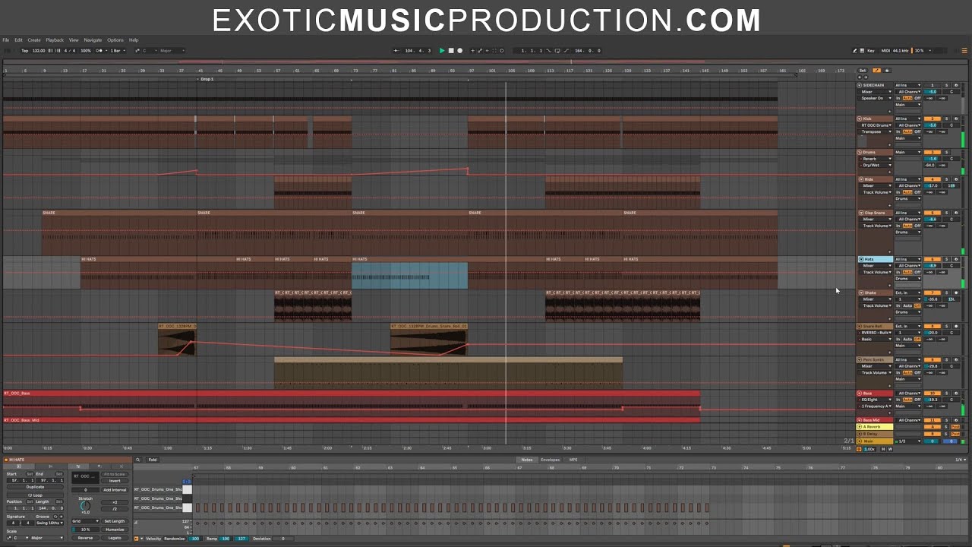Start playback with the Play button
This screenshot has height=547, width=972.
point(442,51)
